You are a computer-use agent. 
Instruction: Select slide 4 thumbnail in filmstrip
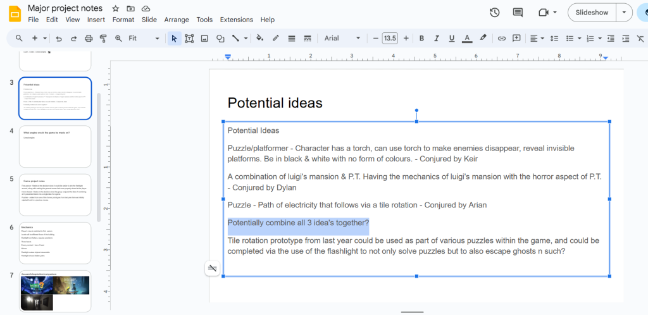click(56, 147)
